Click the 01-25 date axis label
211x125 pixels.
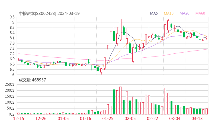coord(108,118)
